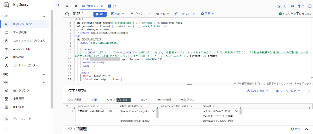This screenshot has height=134, width=313.
Task: Open Analytics Hub in sidebar
Action: pyautogui.click(x=21, y=49)
